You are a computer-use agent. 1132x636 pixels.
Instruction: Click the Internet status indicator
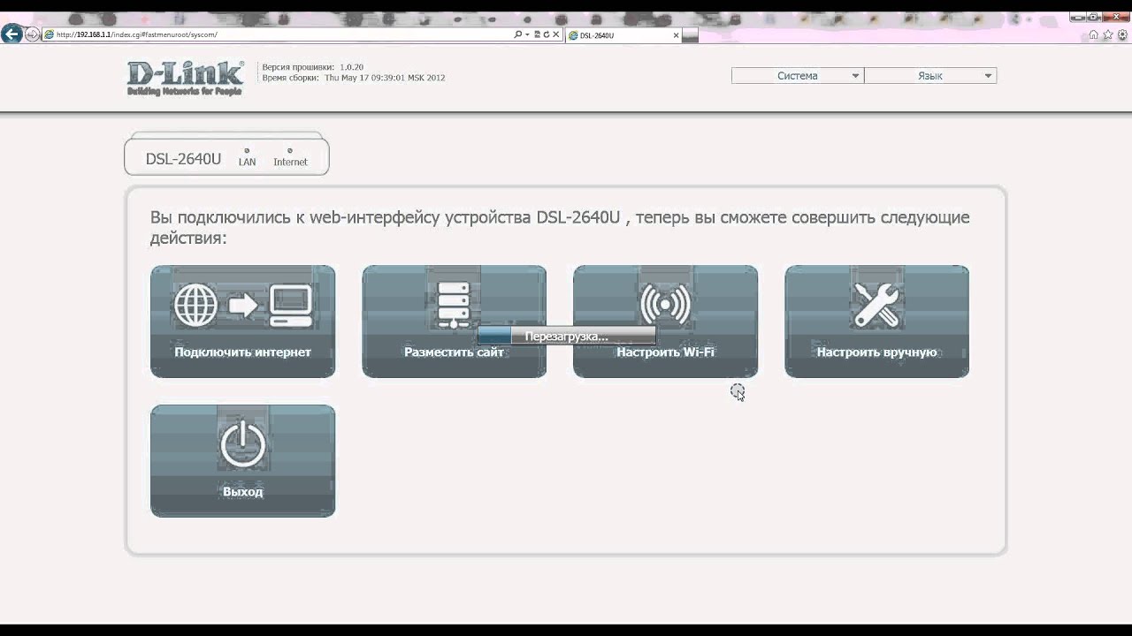(x=290, y=157)
